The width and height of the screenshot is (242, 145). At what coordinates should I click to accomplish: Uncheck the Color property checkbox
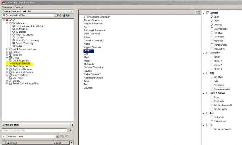coord(212,17)
